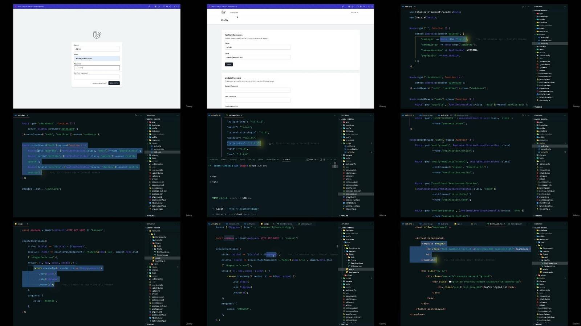The height and width of the screenshot is (326, 581).
Task: Open auth.php in the middle-left explorer
Action: click(158, 146)
